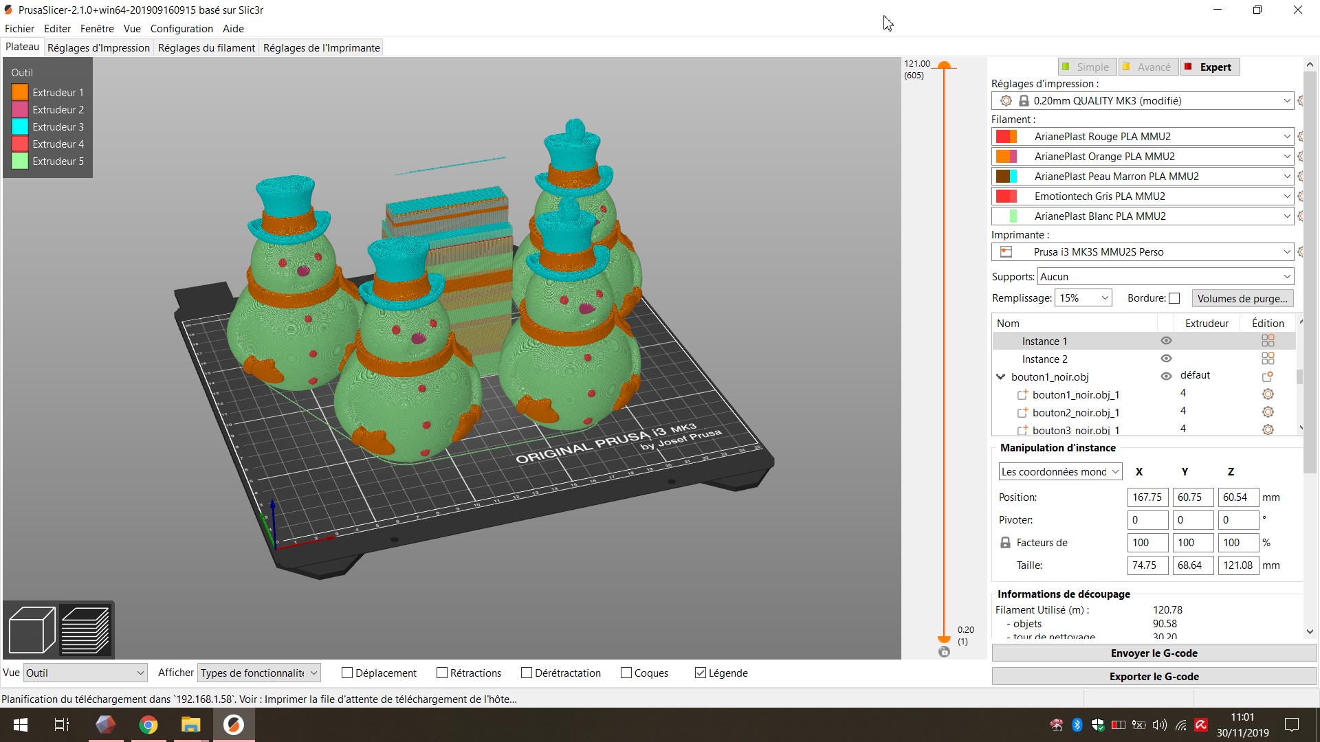
Task: Click the top handle of the layer slider
Action: [945, 65]
